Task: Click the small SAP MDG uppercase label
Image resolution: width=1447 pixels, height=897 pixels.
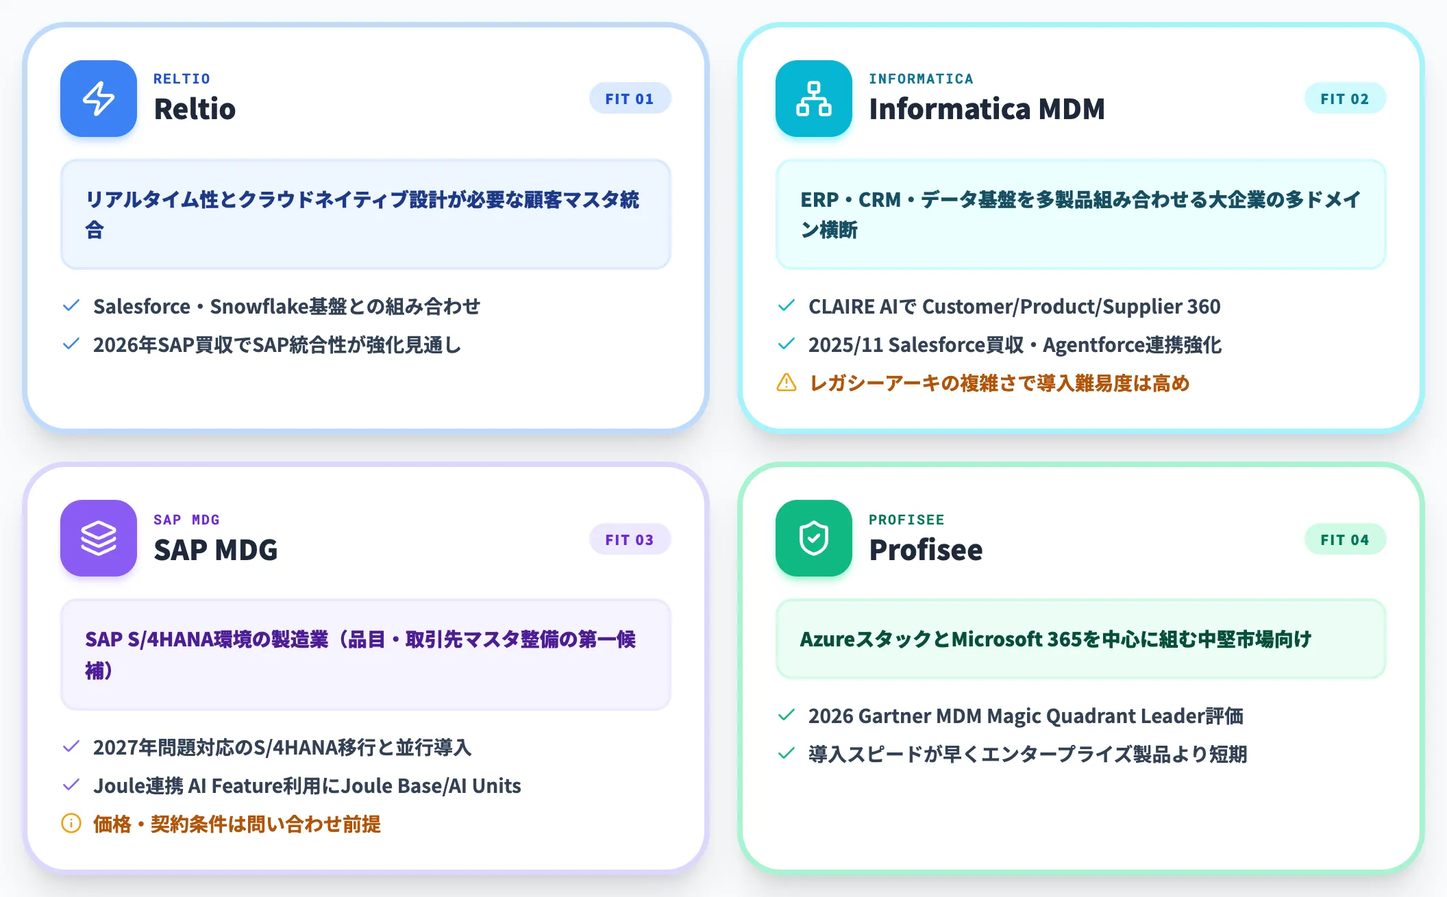Action: pos(186,520)
